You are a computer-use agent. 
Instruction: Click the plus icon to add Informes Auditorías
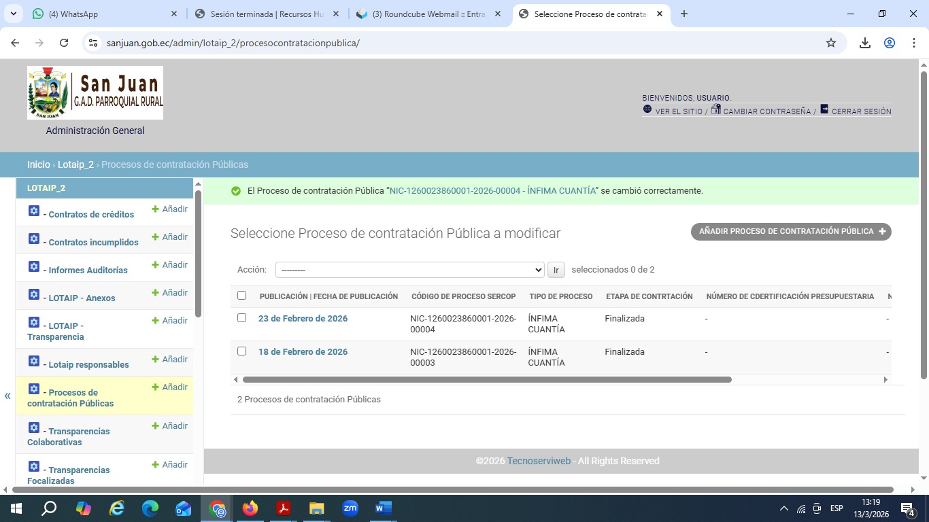tap(155, 265)
